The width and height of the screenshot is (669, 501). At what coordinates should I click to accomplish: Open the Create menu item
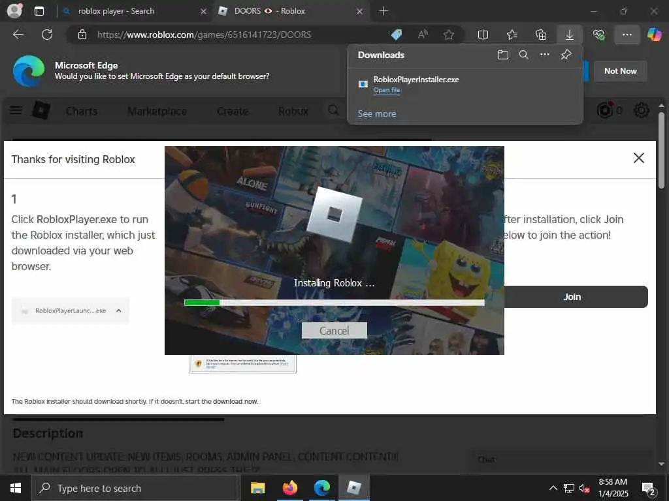coord(233,111)
